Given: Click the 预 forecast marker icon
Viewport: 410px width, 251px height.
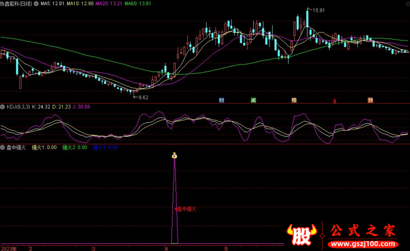Looking at the screenshot, I should pos(370,100).
